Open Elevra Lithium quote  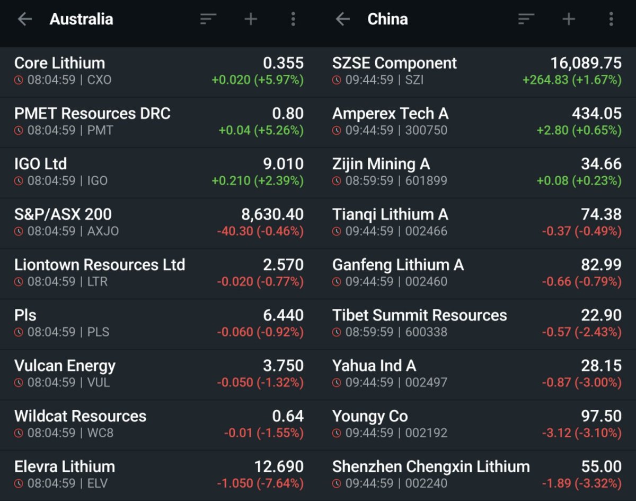tap(159, 475)
